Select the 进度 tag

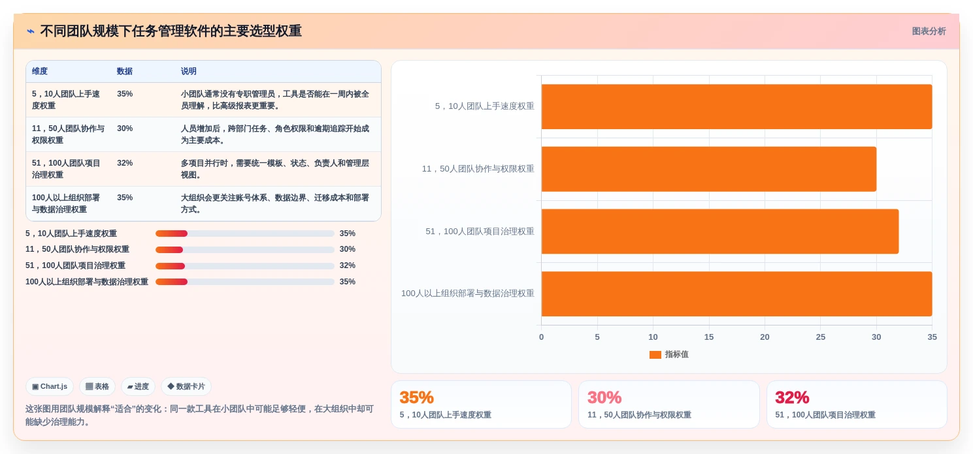click(138, 386)
